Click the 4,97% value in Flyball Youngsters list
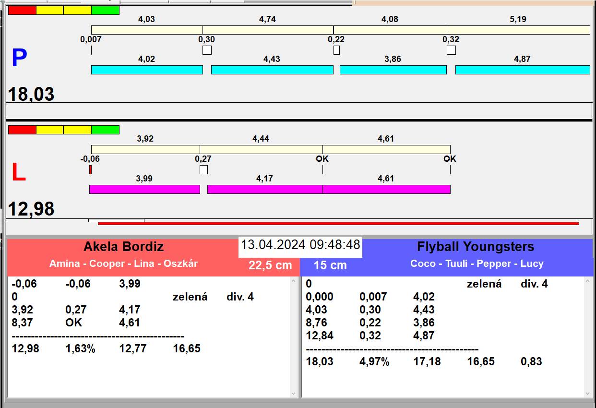 pyautogui.click(x=374, y=362)
